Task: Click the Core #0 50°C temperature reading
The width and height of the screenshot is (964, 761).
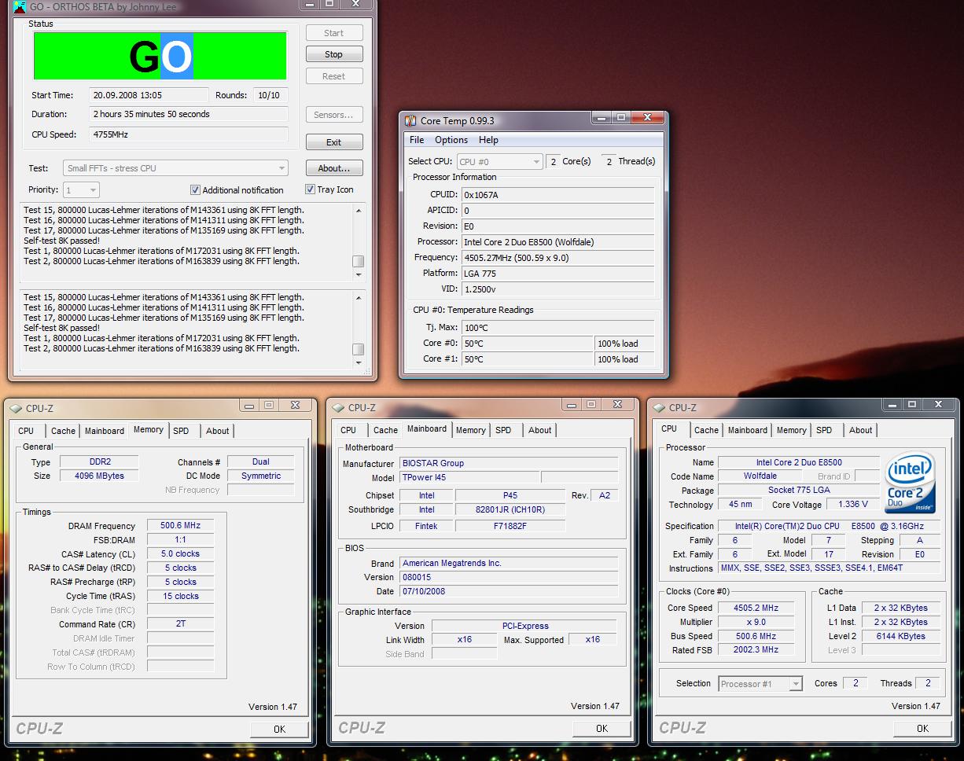Action: coord(527,344)
